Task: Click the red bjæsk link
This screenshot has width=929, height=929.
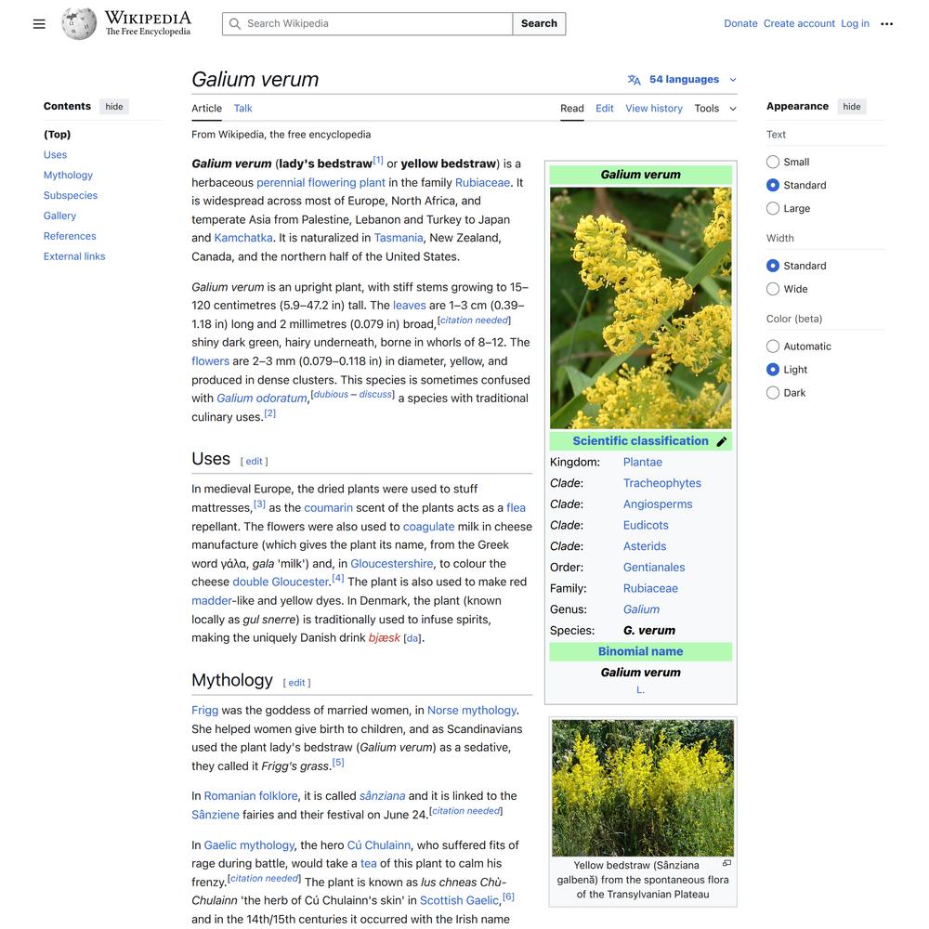Action: click(x=384, y=638)
